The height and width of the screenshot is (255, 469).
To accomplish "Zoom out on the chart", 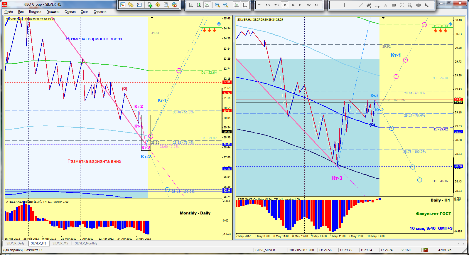I will click(x=226, y=5).
